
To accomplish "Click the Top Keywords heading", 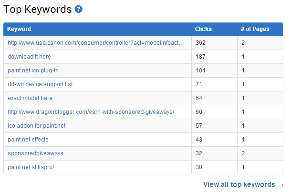I will [38, 9].
